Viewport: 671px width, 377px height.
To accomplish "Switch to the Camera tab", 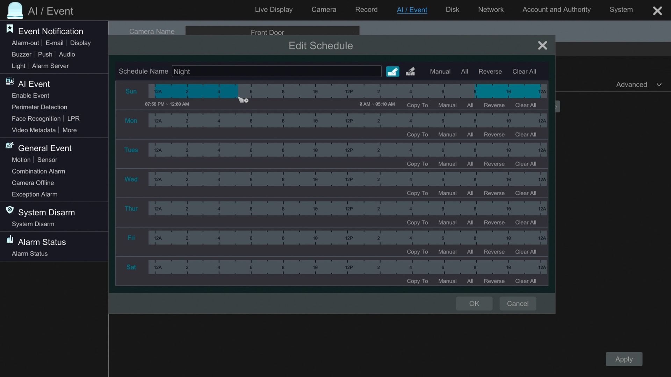I will [x=324, y=10].
